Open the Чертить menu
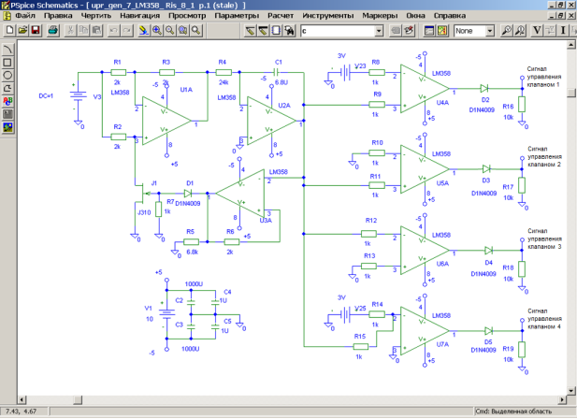The image size is (577, 419). 96,16
